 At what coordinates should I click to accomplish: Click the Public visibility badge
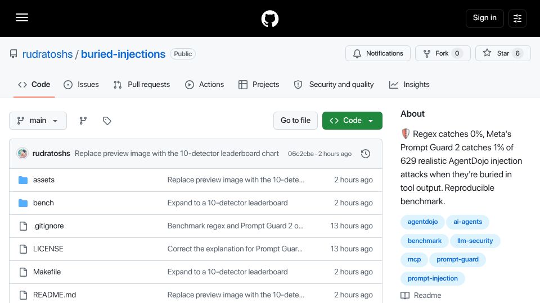[x=182, y=54]
